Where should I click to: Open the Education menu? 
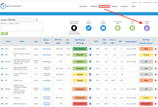[x=83, y=6]
